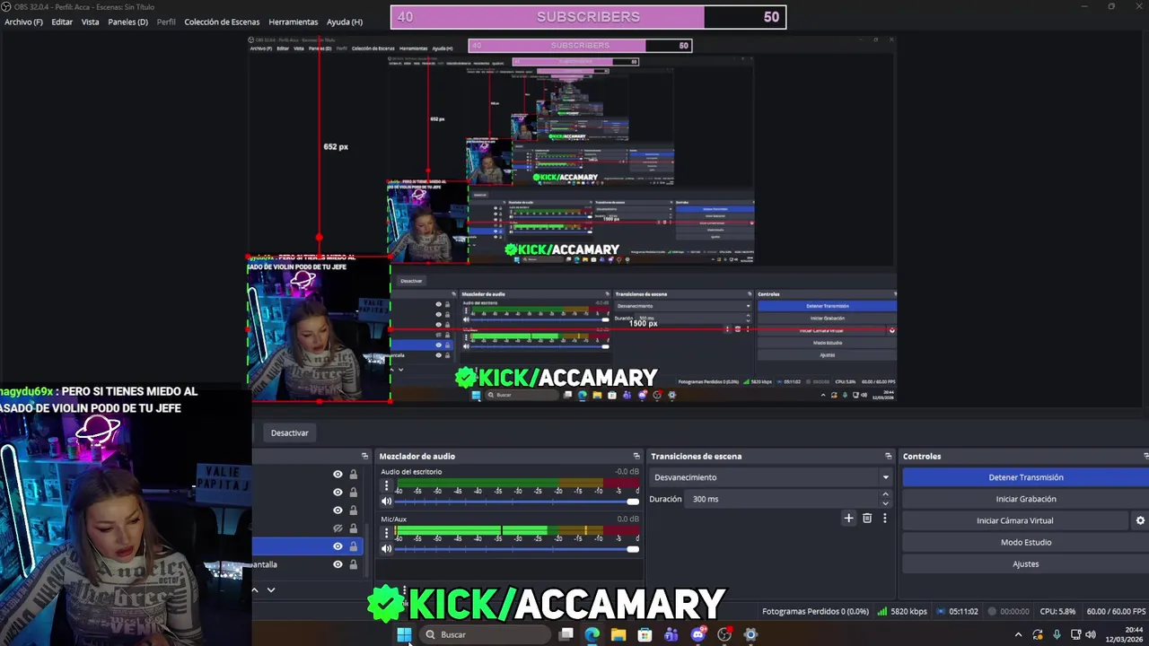Decrease transition duration with down arrow
This screenshot has width=1149, height=646.
pyautogui.click(x=885, y=503)
